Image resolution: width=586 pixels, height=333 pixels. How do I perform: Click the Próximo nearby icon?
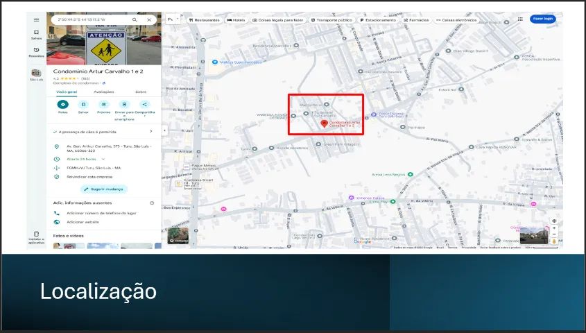coord(103,105)
